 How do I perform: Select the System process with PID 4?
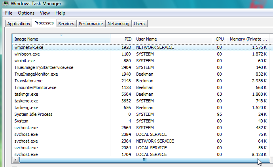pos(143,121)
